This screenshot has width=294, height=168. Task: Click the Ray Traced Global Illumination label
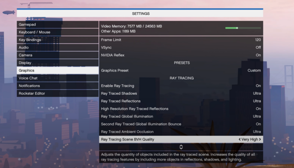(x=127, y=116)
